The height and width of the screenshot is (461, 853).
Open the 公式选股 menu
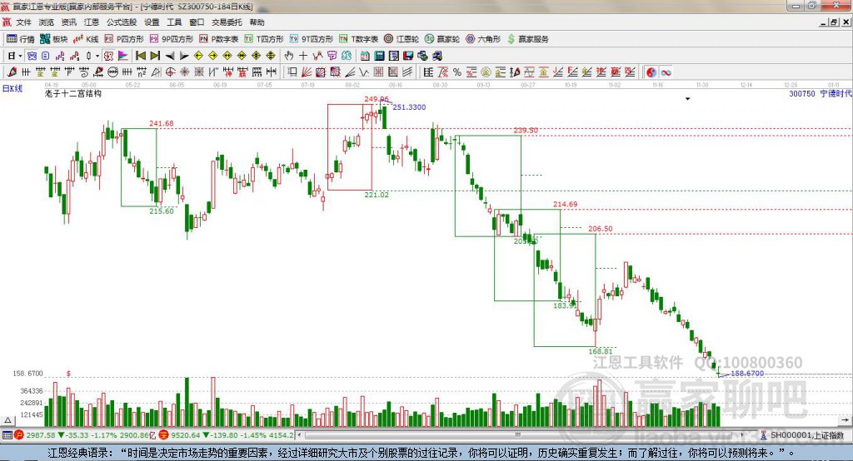pos(122,22)
